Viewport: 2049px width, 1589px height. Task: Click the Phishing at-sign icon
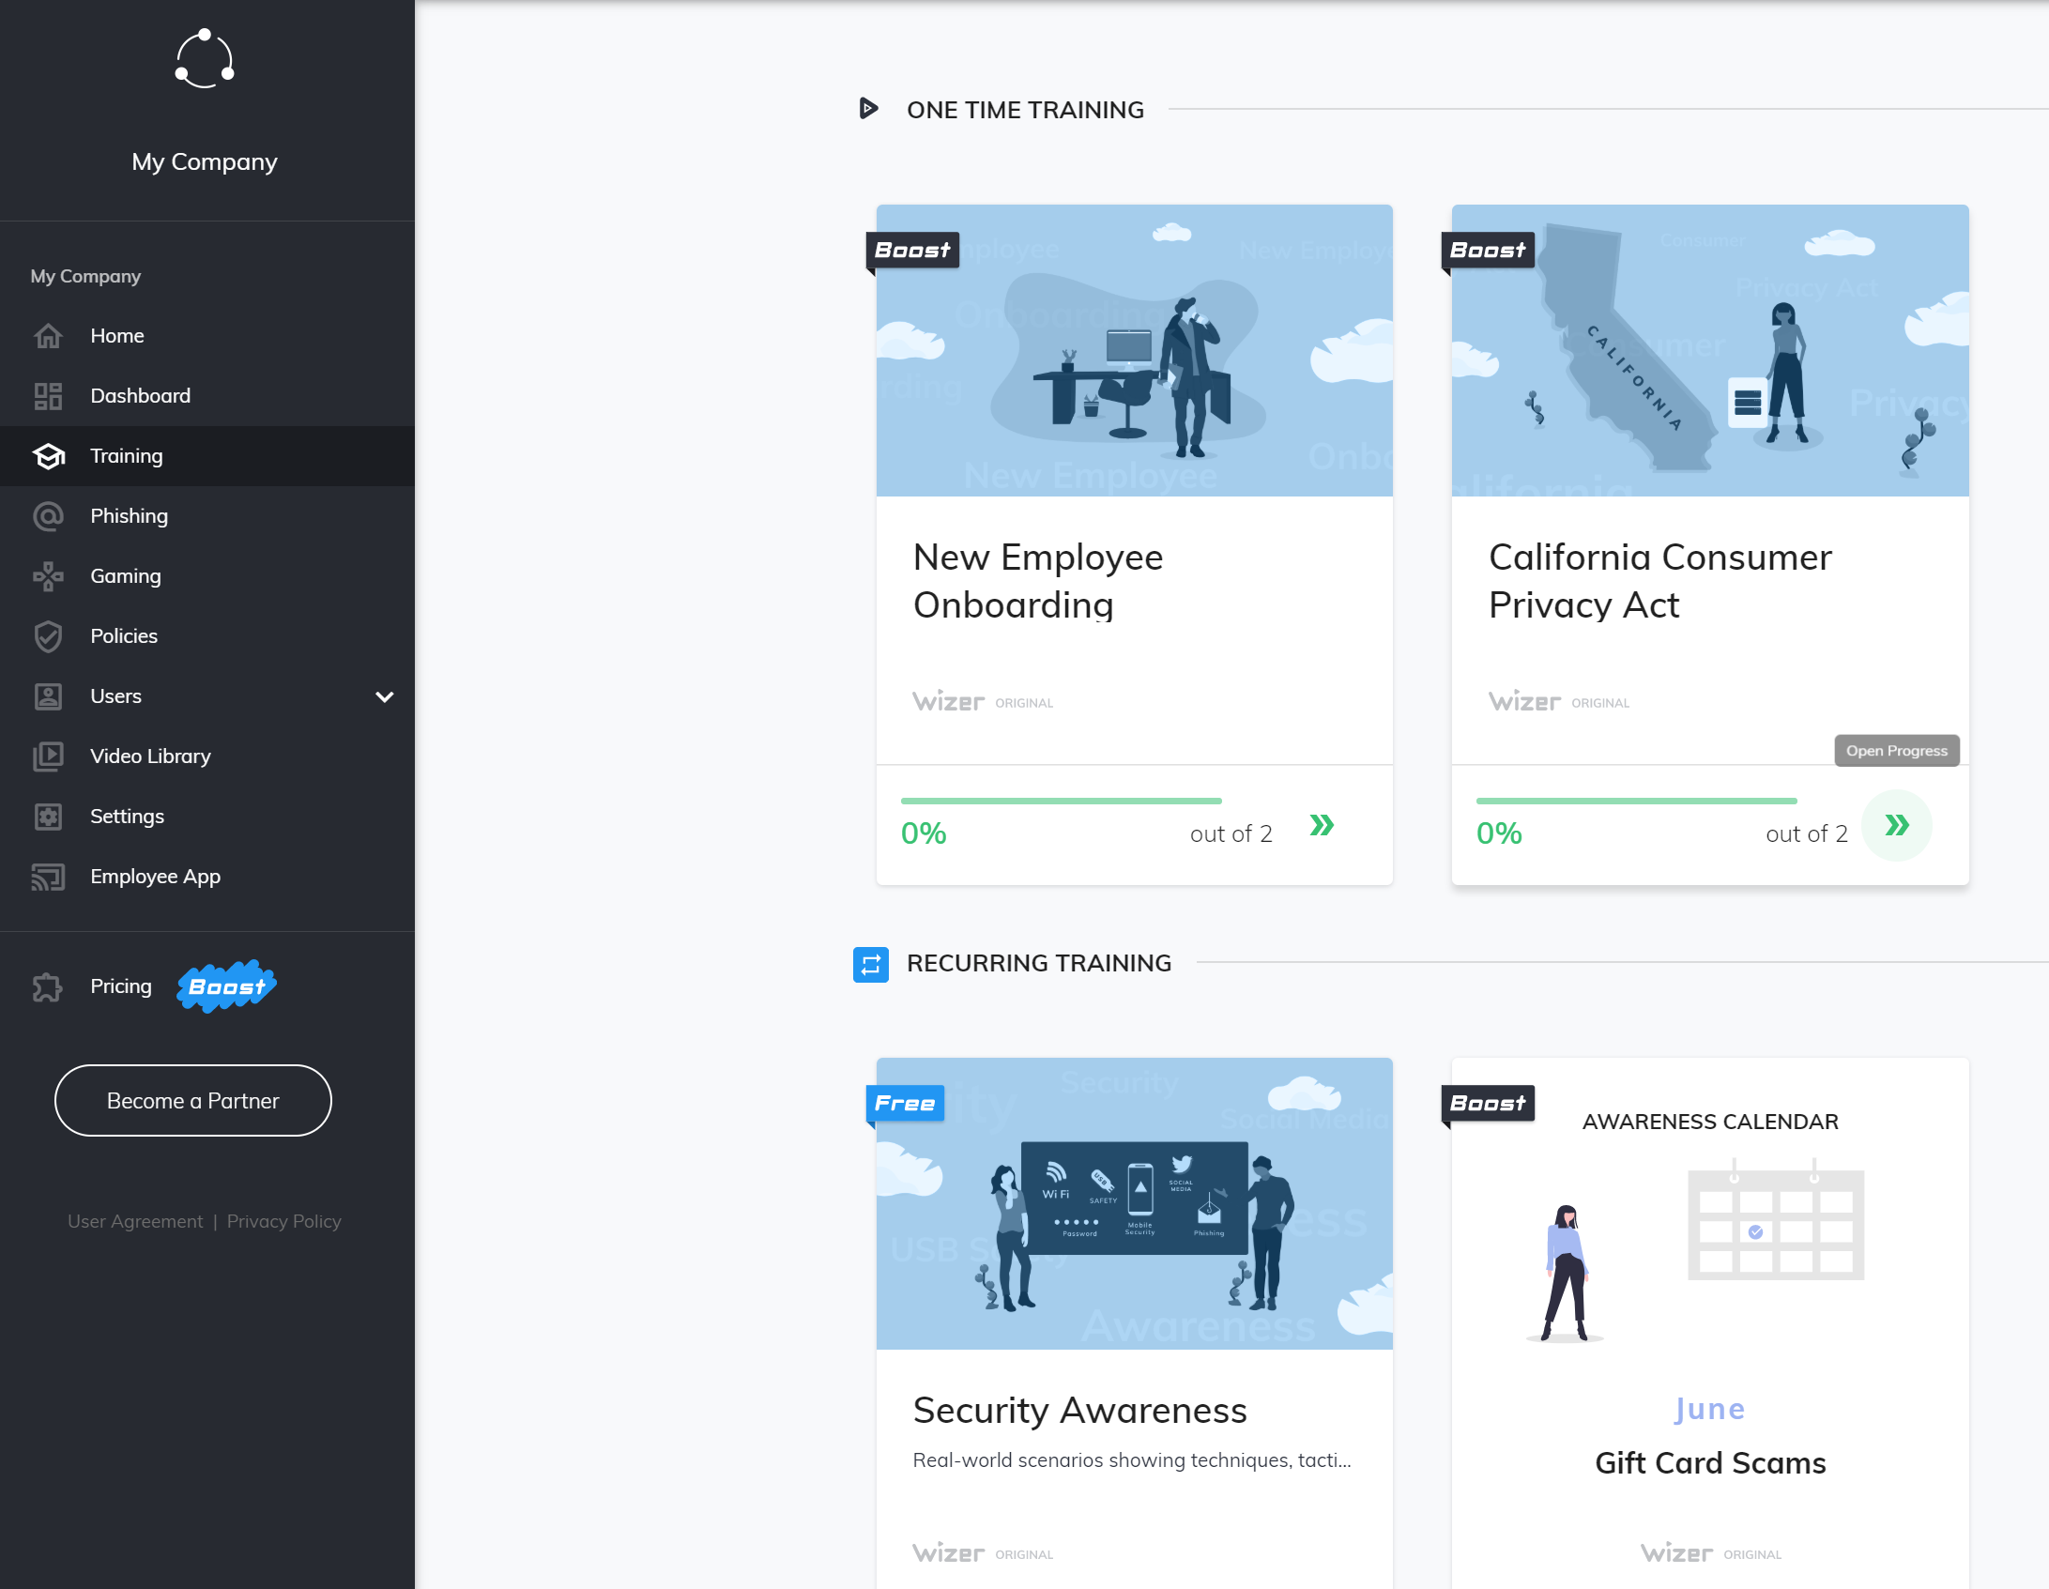click(48, 516)
